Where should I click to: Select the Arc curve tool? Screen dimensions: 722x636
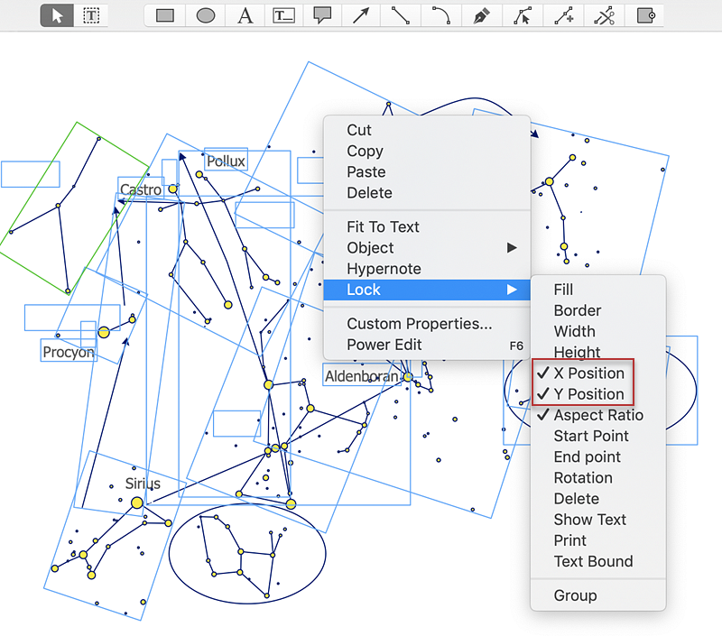tap(441, 15)
